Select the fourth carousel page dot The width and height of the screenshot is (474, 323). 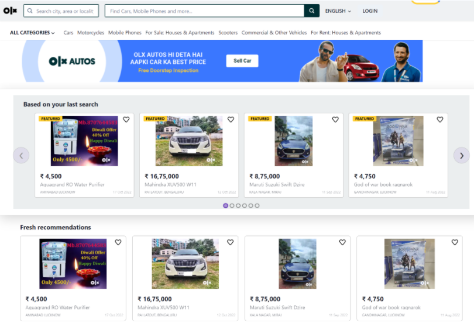[x=244, y=205]
